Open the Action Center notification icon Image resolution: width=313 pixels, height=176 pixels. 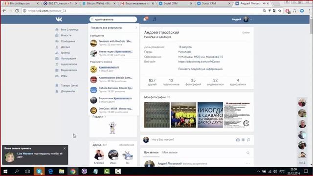click(306, 171)
